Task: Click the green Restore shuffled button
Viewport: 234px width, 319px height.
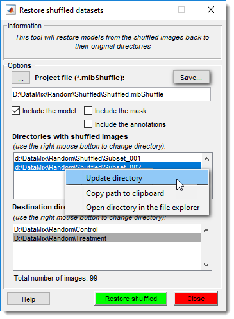Action: pyautogui.click(x=131, y=299)
